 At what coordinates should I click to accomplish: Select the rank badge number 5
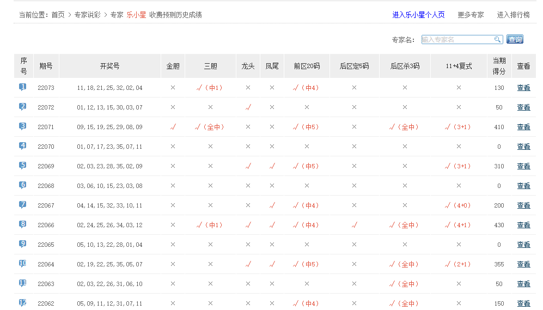[x=23, y=166]
